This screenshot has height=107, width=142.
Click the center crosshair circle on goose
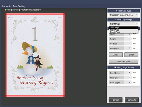[35, 55]
